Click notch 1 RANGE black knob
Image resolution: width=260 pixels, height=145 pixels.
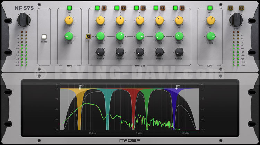pyautogui.click(x=101, y=52)
